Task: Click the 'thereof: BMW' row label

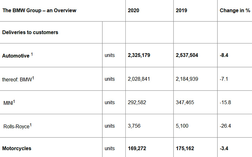Action: (18, 79)
